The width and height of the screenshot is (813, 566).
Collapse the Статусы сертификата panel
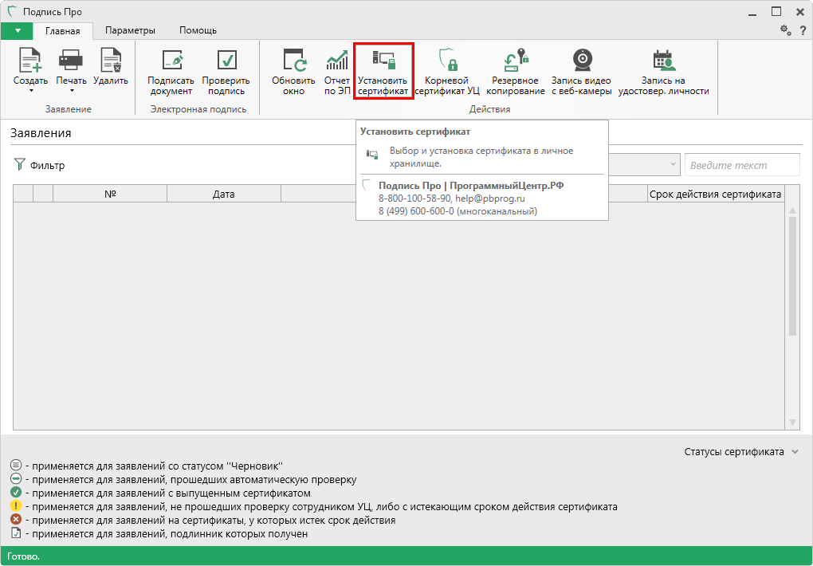[x=794, y=452]
